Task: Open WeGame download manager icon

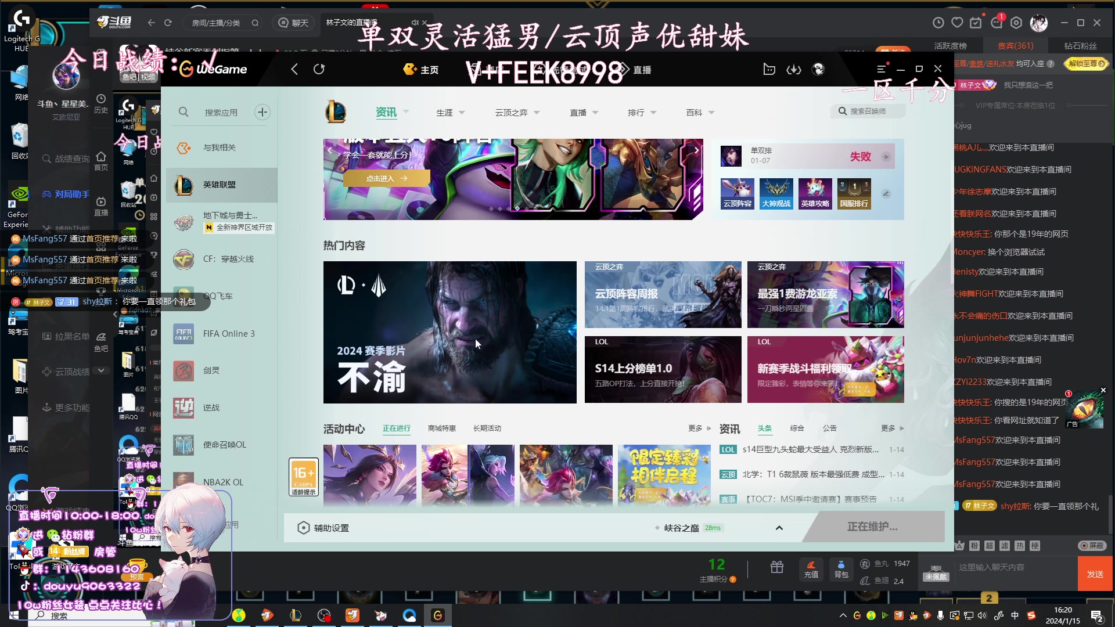Action: tap(794, 69)
